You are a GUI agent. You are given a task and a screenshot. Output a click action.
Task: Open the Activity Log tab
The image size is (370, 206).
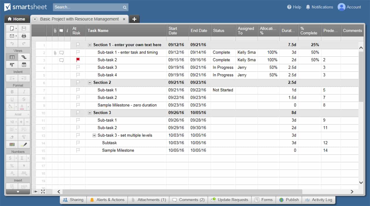[319, 200]
